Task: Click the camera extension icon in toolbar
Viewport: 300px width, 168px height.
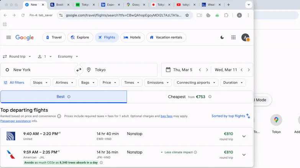Action: pyautogui.click(x=199, y=15)
